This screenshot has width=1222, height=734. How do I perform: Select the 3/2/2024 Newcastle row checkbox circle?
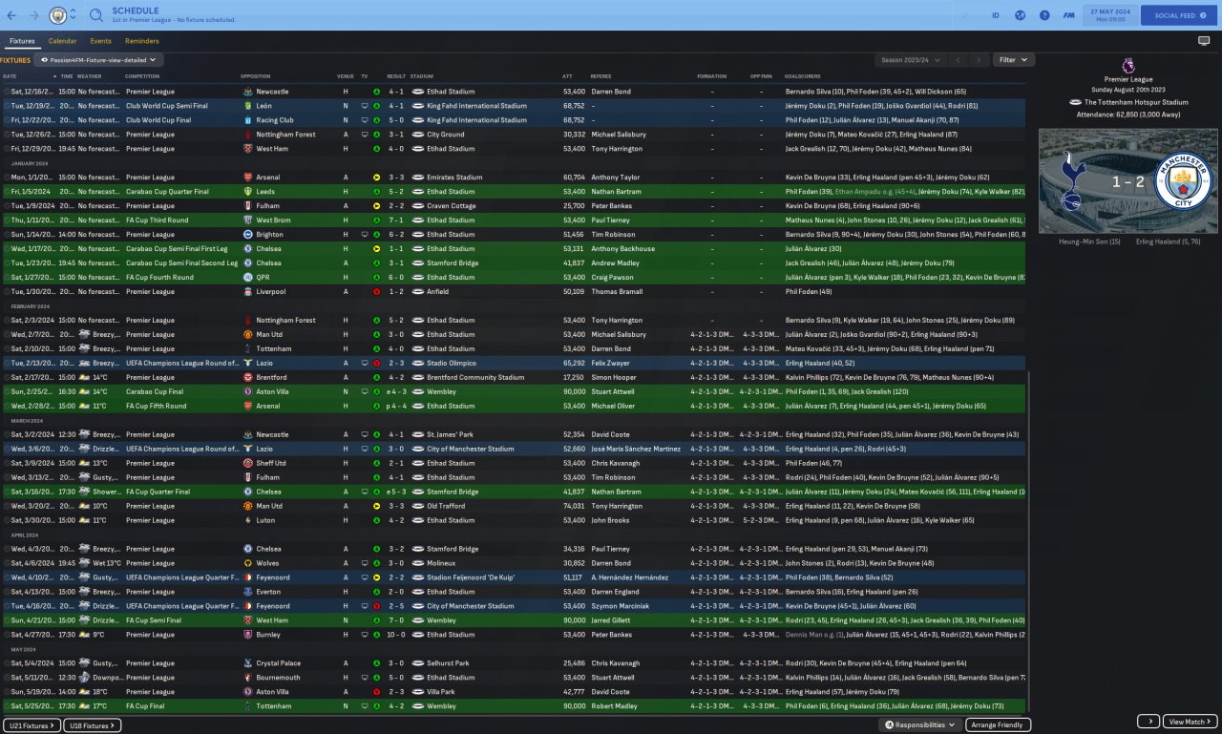pos(6,435)
